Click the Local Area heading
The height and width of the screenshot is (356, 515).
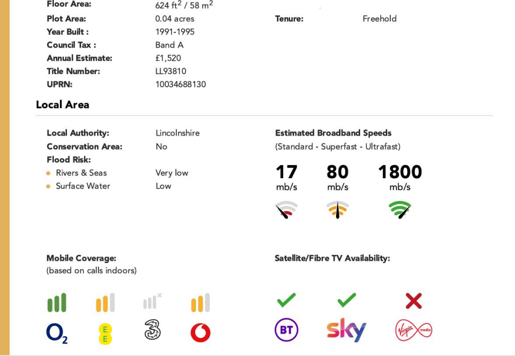(62, 105)
